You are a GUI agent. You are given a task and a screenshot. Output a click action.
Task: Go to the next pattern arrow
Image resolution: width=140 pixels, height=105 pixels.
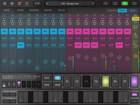pyautogui.click(x=93, y=3)
